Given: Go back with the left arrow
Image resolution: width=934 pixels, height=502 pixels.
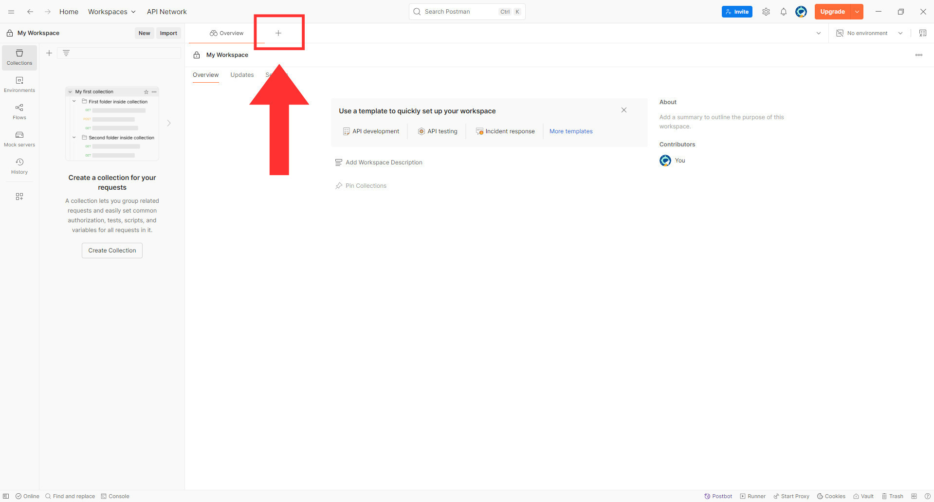Looking at the screenshot, I should (x=30, y=12).
